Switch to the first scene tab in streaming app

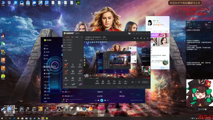[68, 37]
